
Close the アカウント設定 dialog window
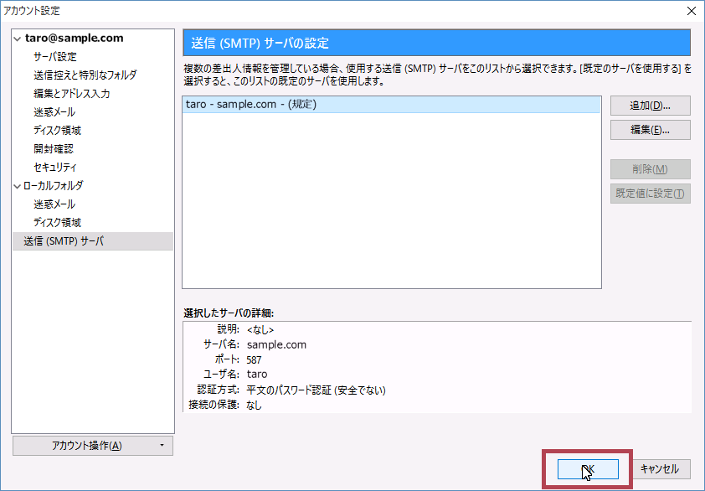(691, 11)
